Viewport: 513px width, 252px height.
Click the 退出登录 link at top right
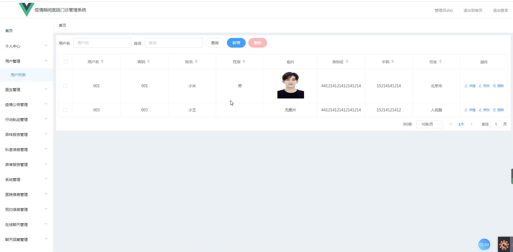click(500, 10)
